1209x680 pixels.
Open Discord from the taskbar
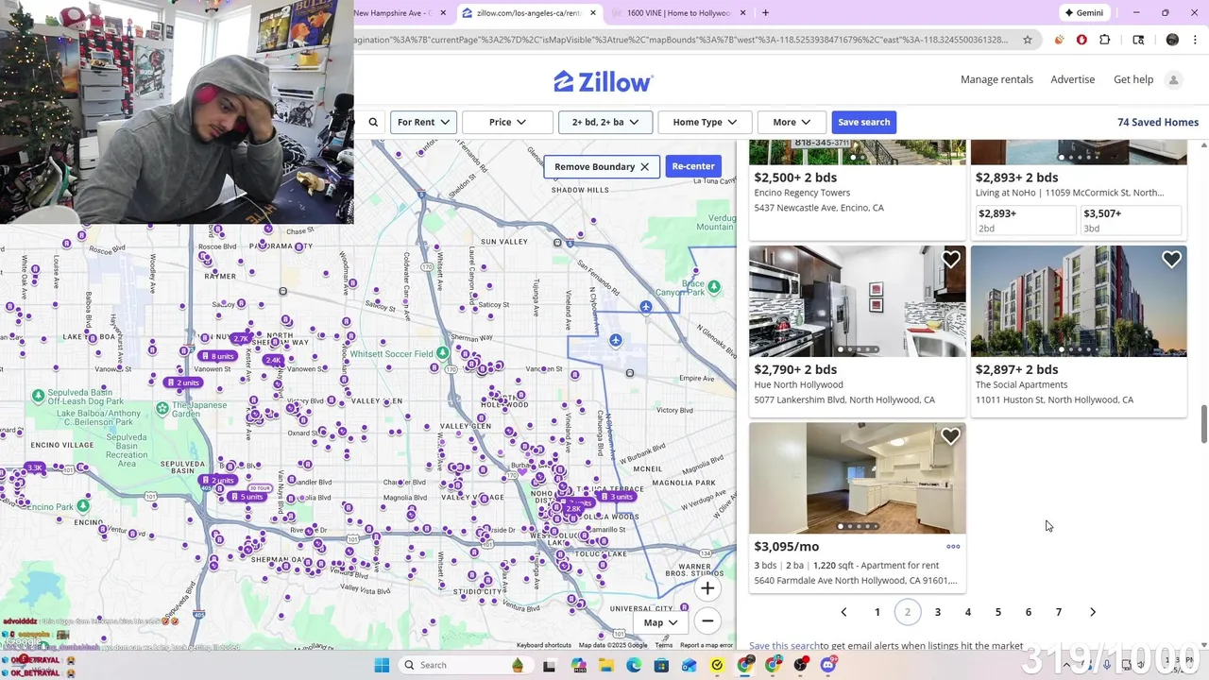(x=828, y=665)
